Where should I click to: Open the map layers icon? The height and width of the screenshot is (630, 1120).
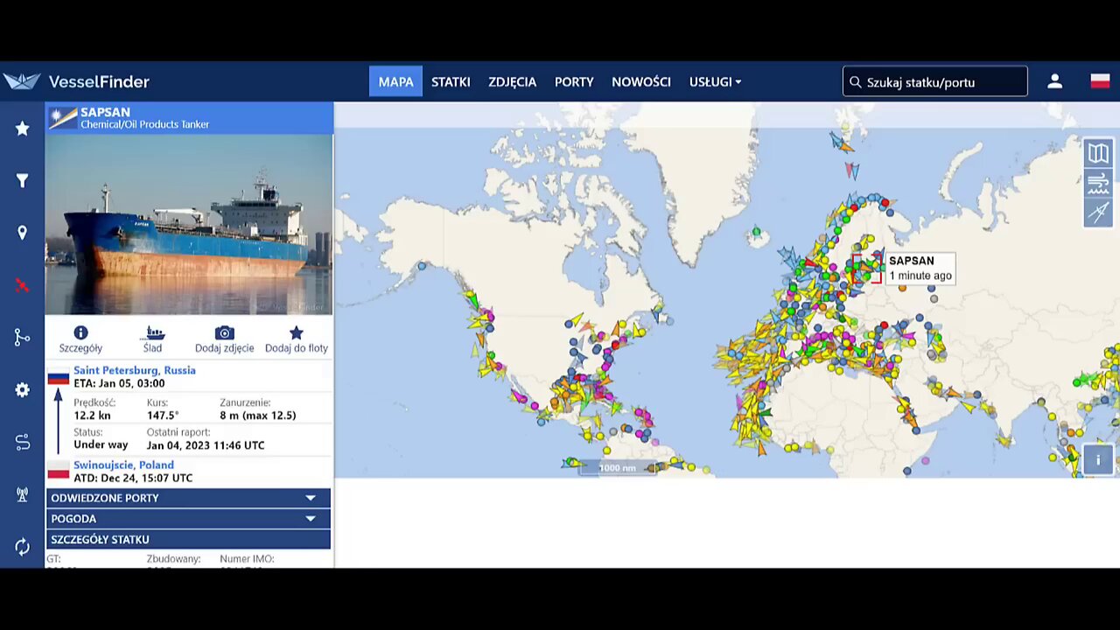click(1098, 153)
